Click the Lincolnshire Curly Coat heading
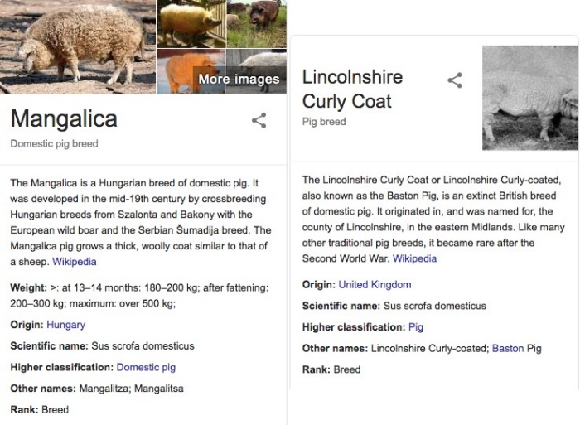Screen dimensions: 580x425 point(352,89)
